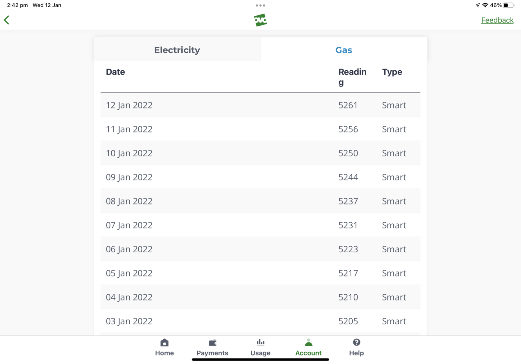Tap the OVO logo
This screenshot has height=364, width=521.
(260, 20)
